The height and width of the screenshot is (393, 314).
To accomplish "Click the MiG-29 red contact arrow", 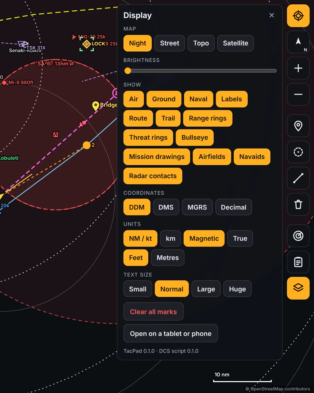I will [74, 37].
